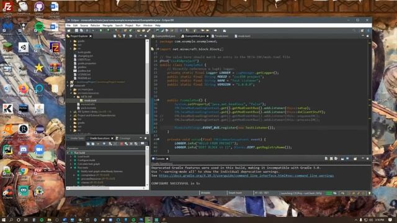Toggle fold on the ExampleMod constructor
Image resolution: width=397 pixels, height=223 pixels.
[158, 100]
